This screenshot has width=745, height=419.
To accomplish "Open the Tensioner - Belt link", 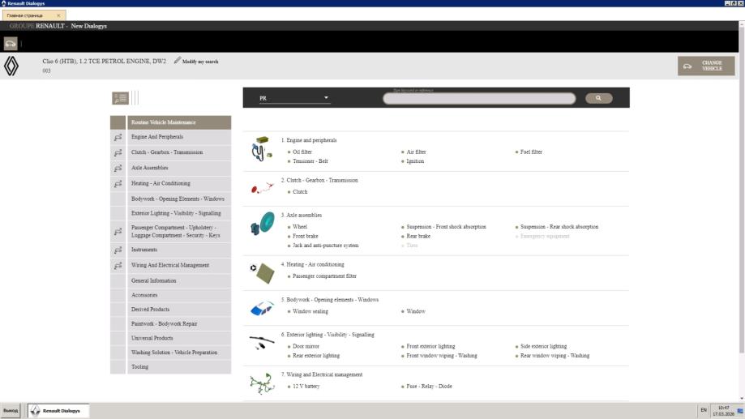I will tap(310, 161).
